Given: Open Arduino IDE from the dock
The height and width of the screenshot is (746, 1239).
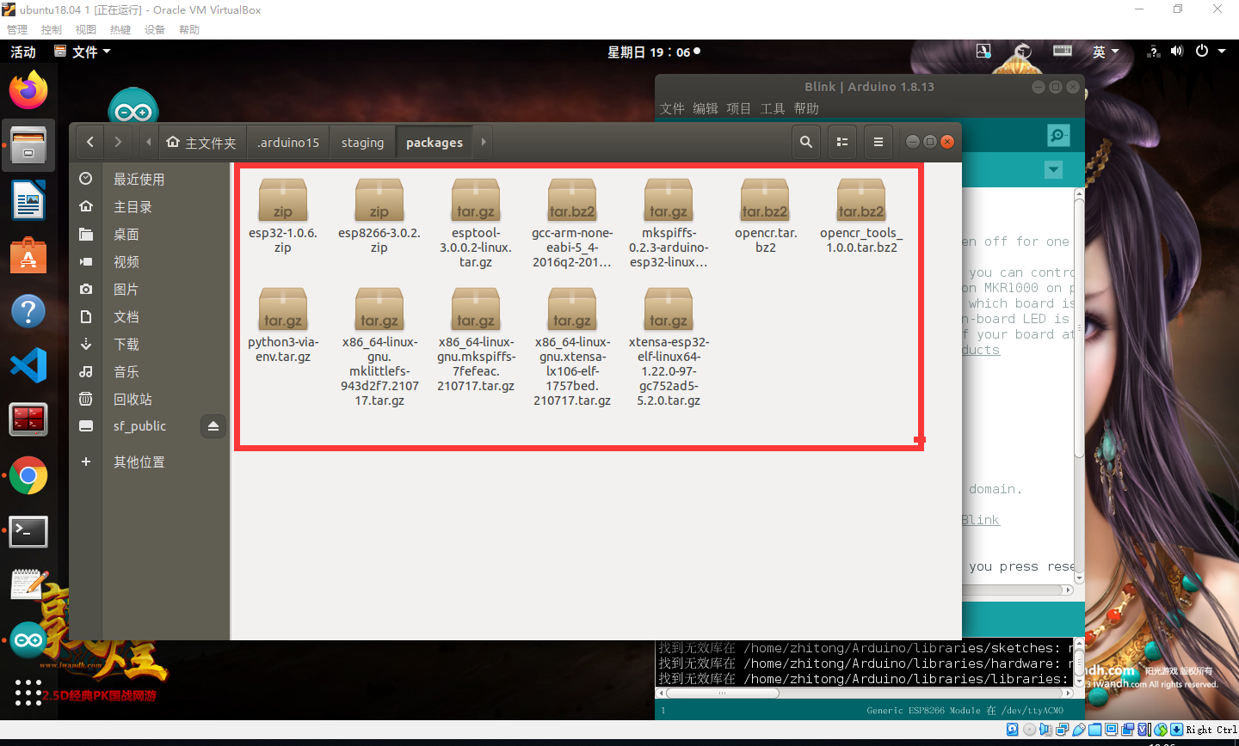Looking at the screenshot, I should point(28,640).
